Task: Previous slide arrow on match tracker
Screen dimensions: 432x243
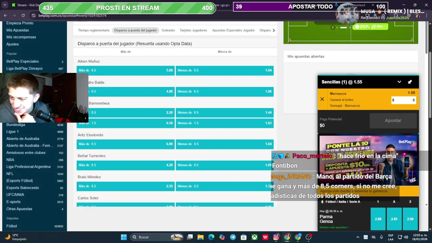Action: 333,27
